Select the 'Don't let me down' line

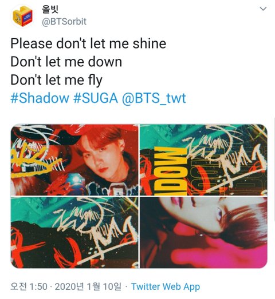(66, 62)
